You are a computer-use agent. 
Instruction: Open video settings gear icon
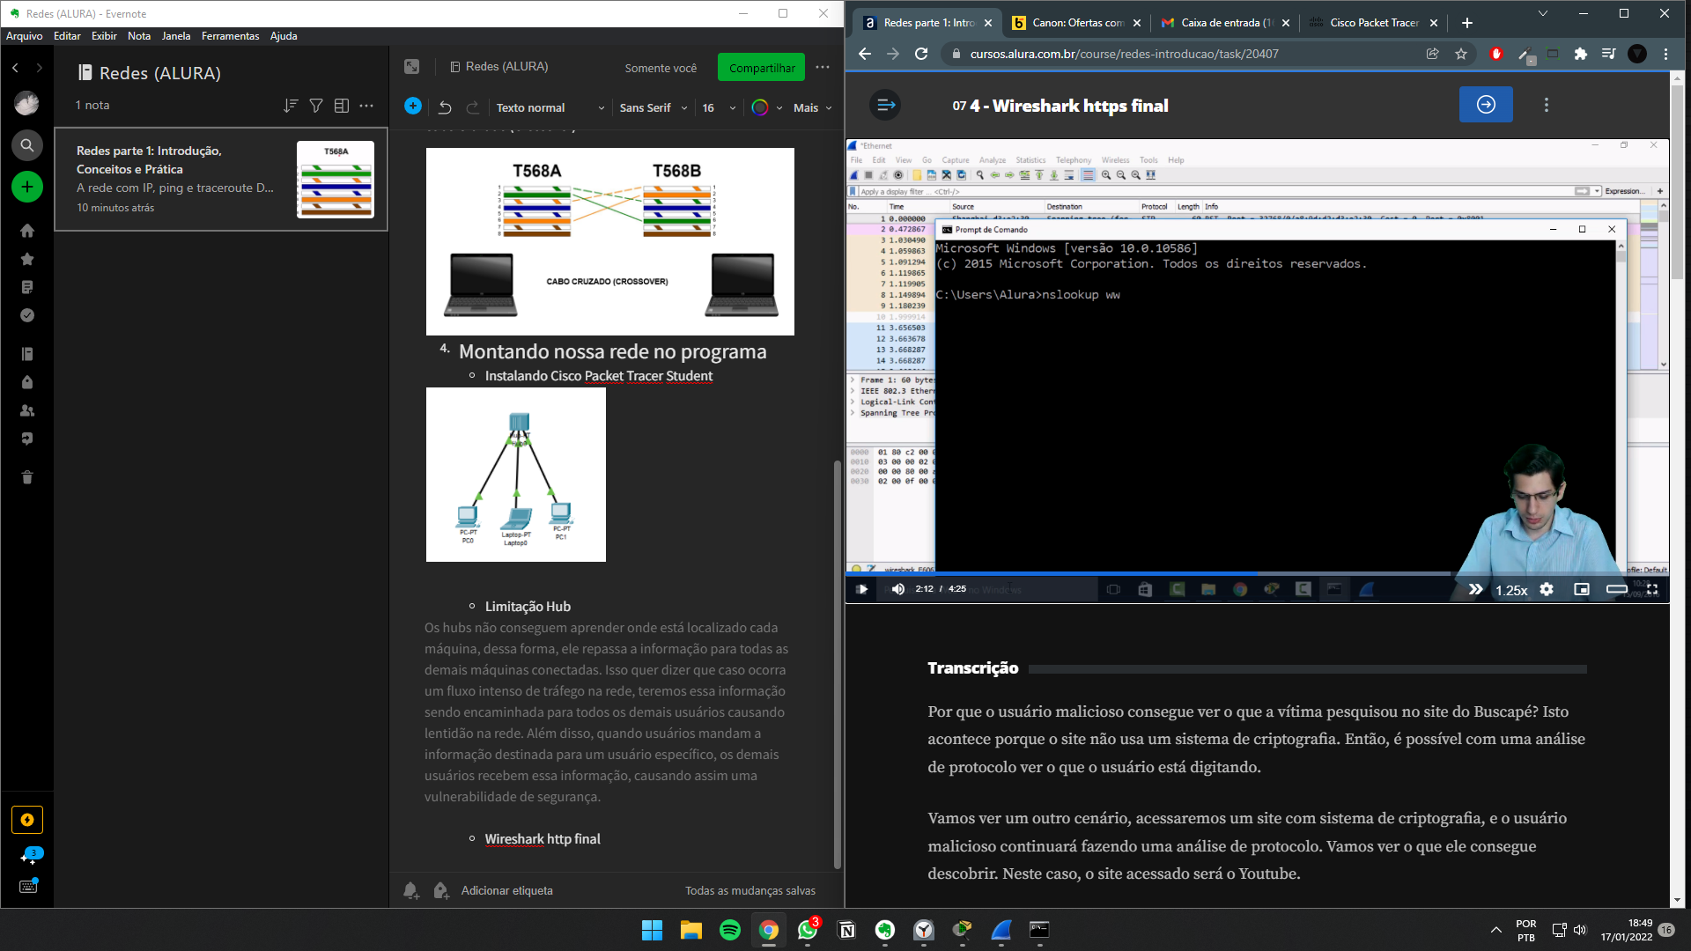pos(1547,589)
